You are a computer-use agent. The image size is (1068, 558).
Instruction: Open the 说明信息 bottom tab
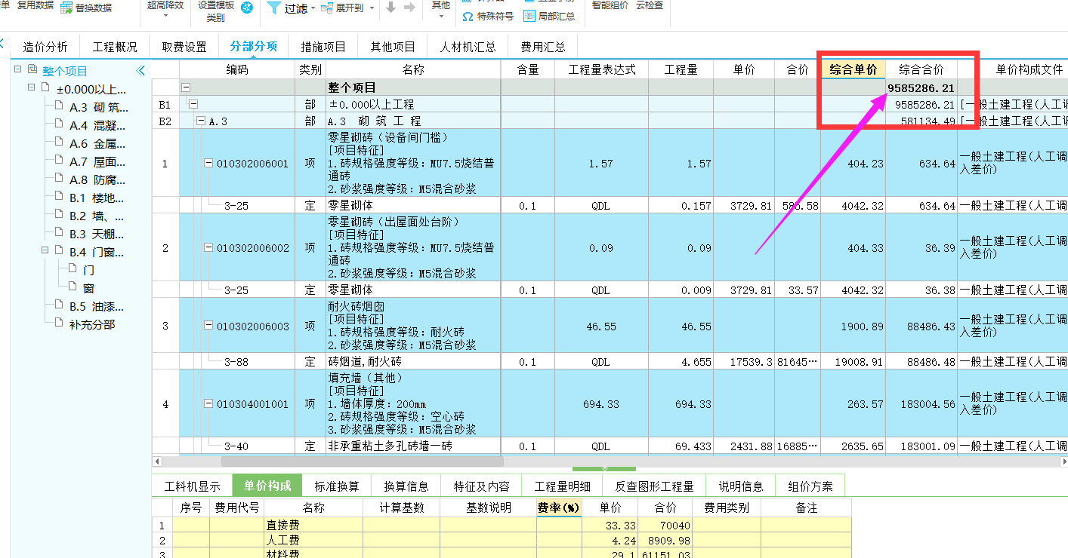740,486
